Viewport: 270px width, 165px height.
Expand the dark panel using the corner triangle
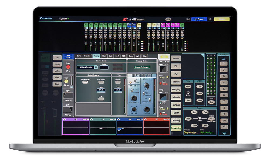(202, 55)
